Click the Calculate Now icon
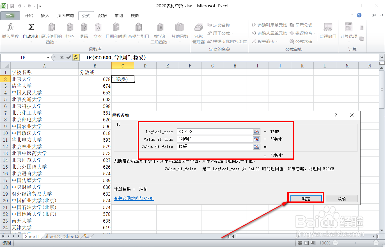The width and height of the screenshot is (385, 247). [x=362, y=28]
